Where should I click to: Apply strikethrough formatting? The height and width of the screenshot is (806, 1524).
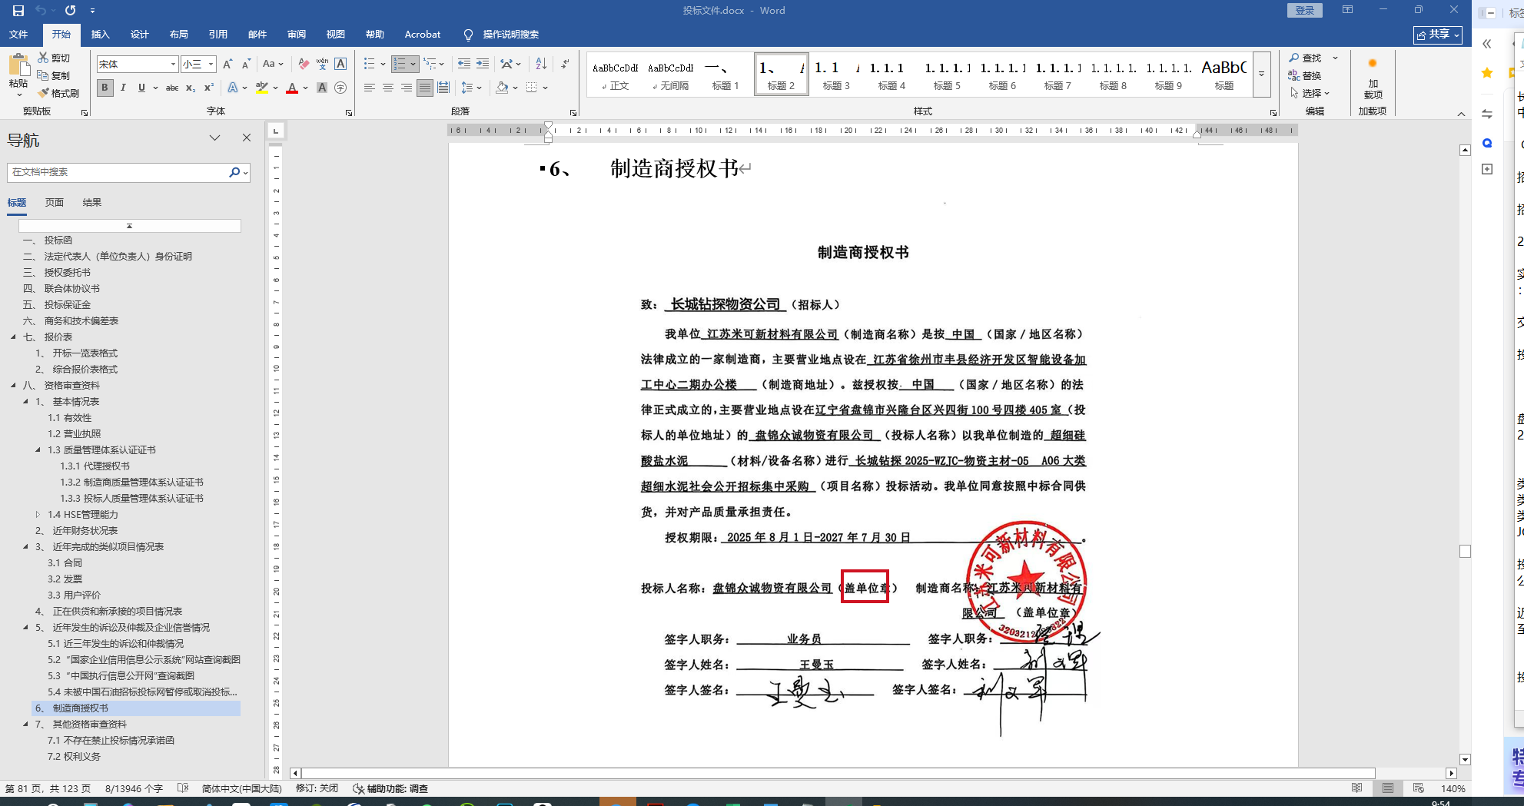click(x=172, y=88)
